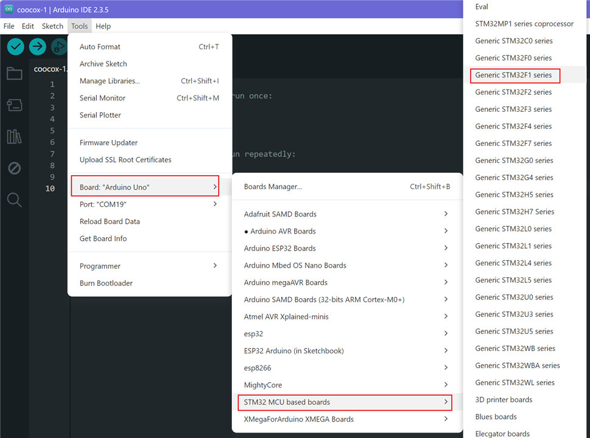Expand Arduino ESP32 Boards submenu
Image resolution: width=590 pixels, height=438 pixels.
tap(347, 248)
